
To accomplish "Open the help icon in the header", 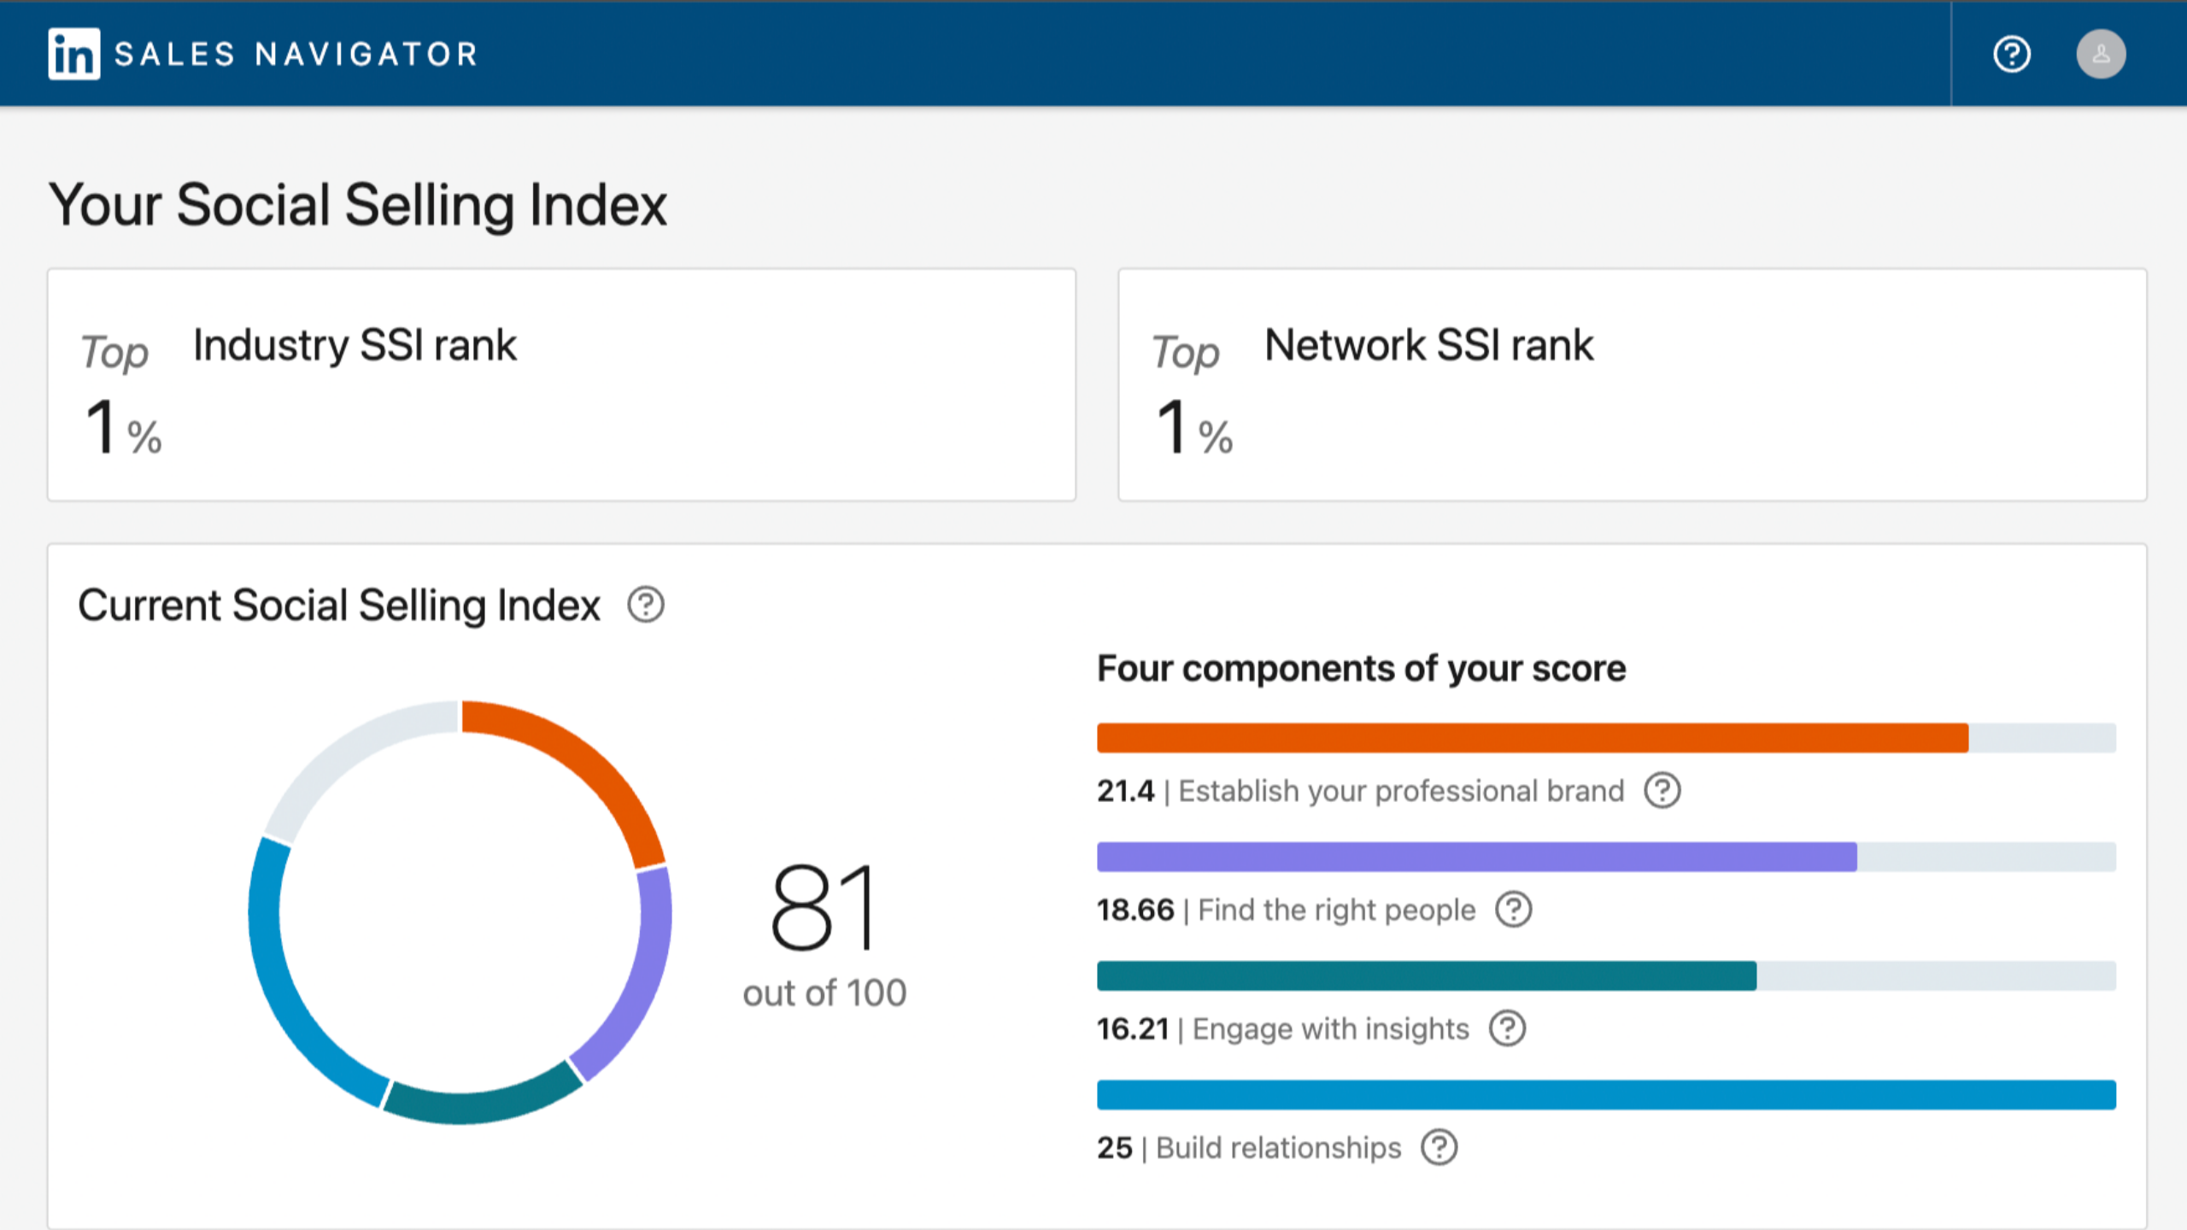I will coord(2012,55).
